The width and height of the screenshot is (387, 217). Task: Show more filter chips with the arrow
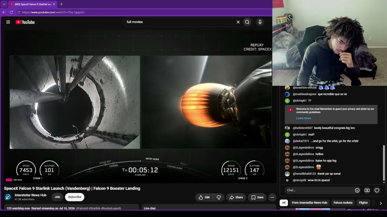(x=381, y=203)
